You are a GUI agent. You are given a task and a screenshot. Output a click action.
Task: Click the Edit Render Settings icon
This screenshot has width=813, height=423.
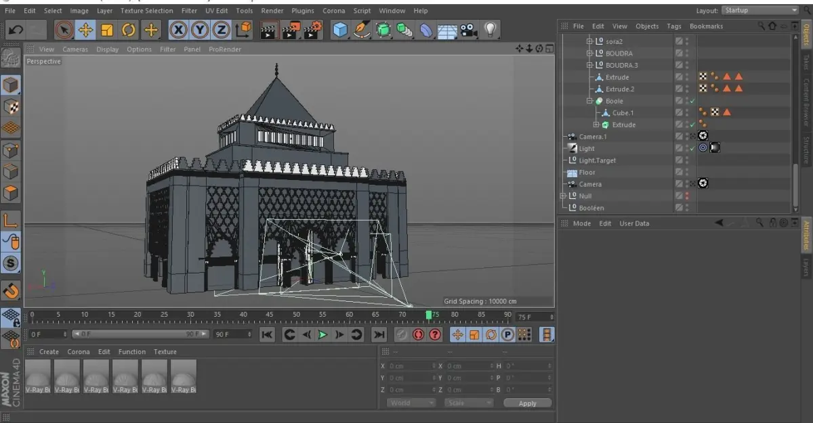pyautogui.click(x=313, y=30)
